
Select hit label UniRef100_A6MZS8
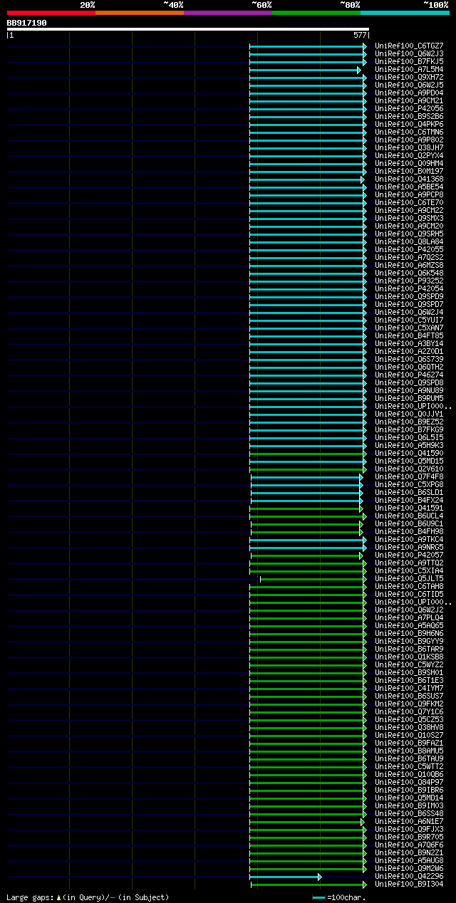[x=409, y=266]
